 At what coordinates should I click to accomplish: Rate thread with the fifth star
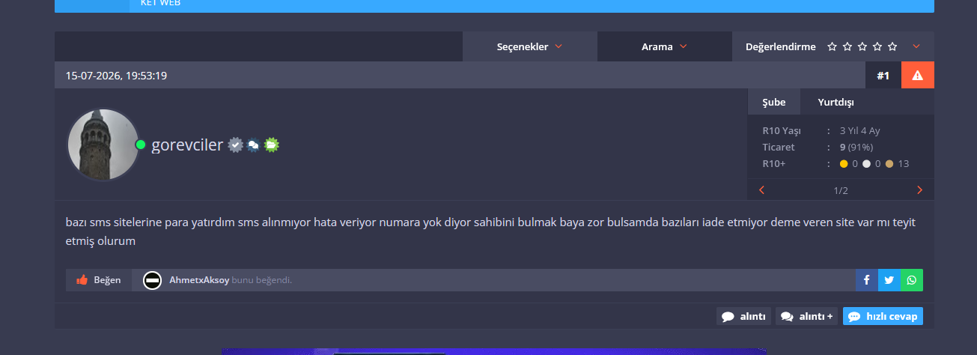(x=892, y=46)
